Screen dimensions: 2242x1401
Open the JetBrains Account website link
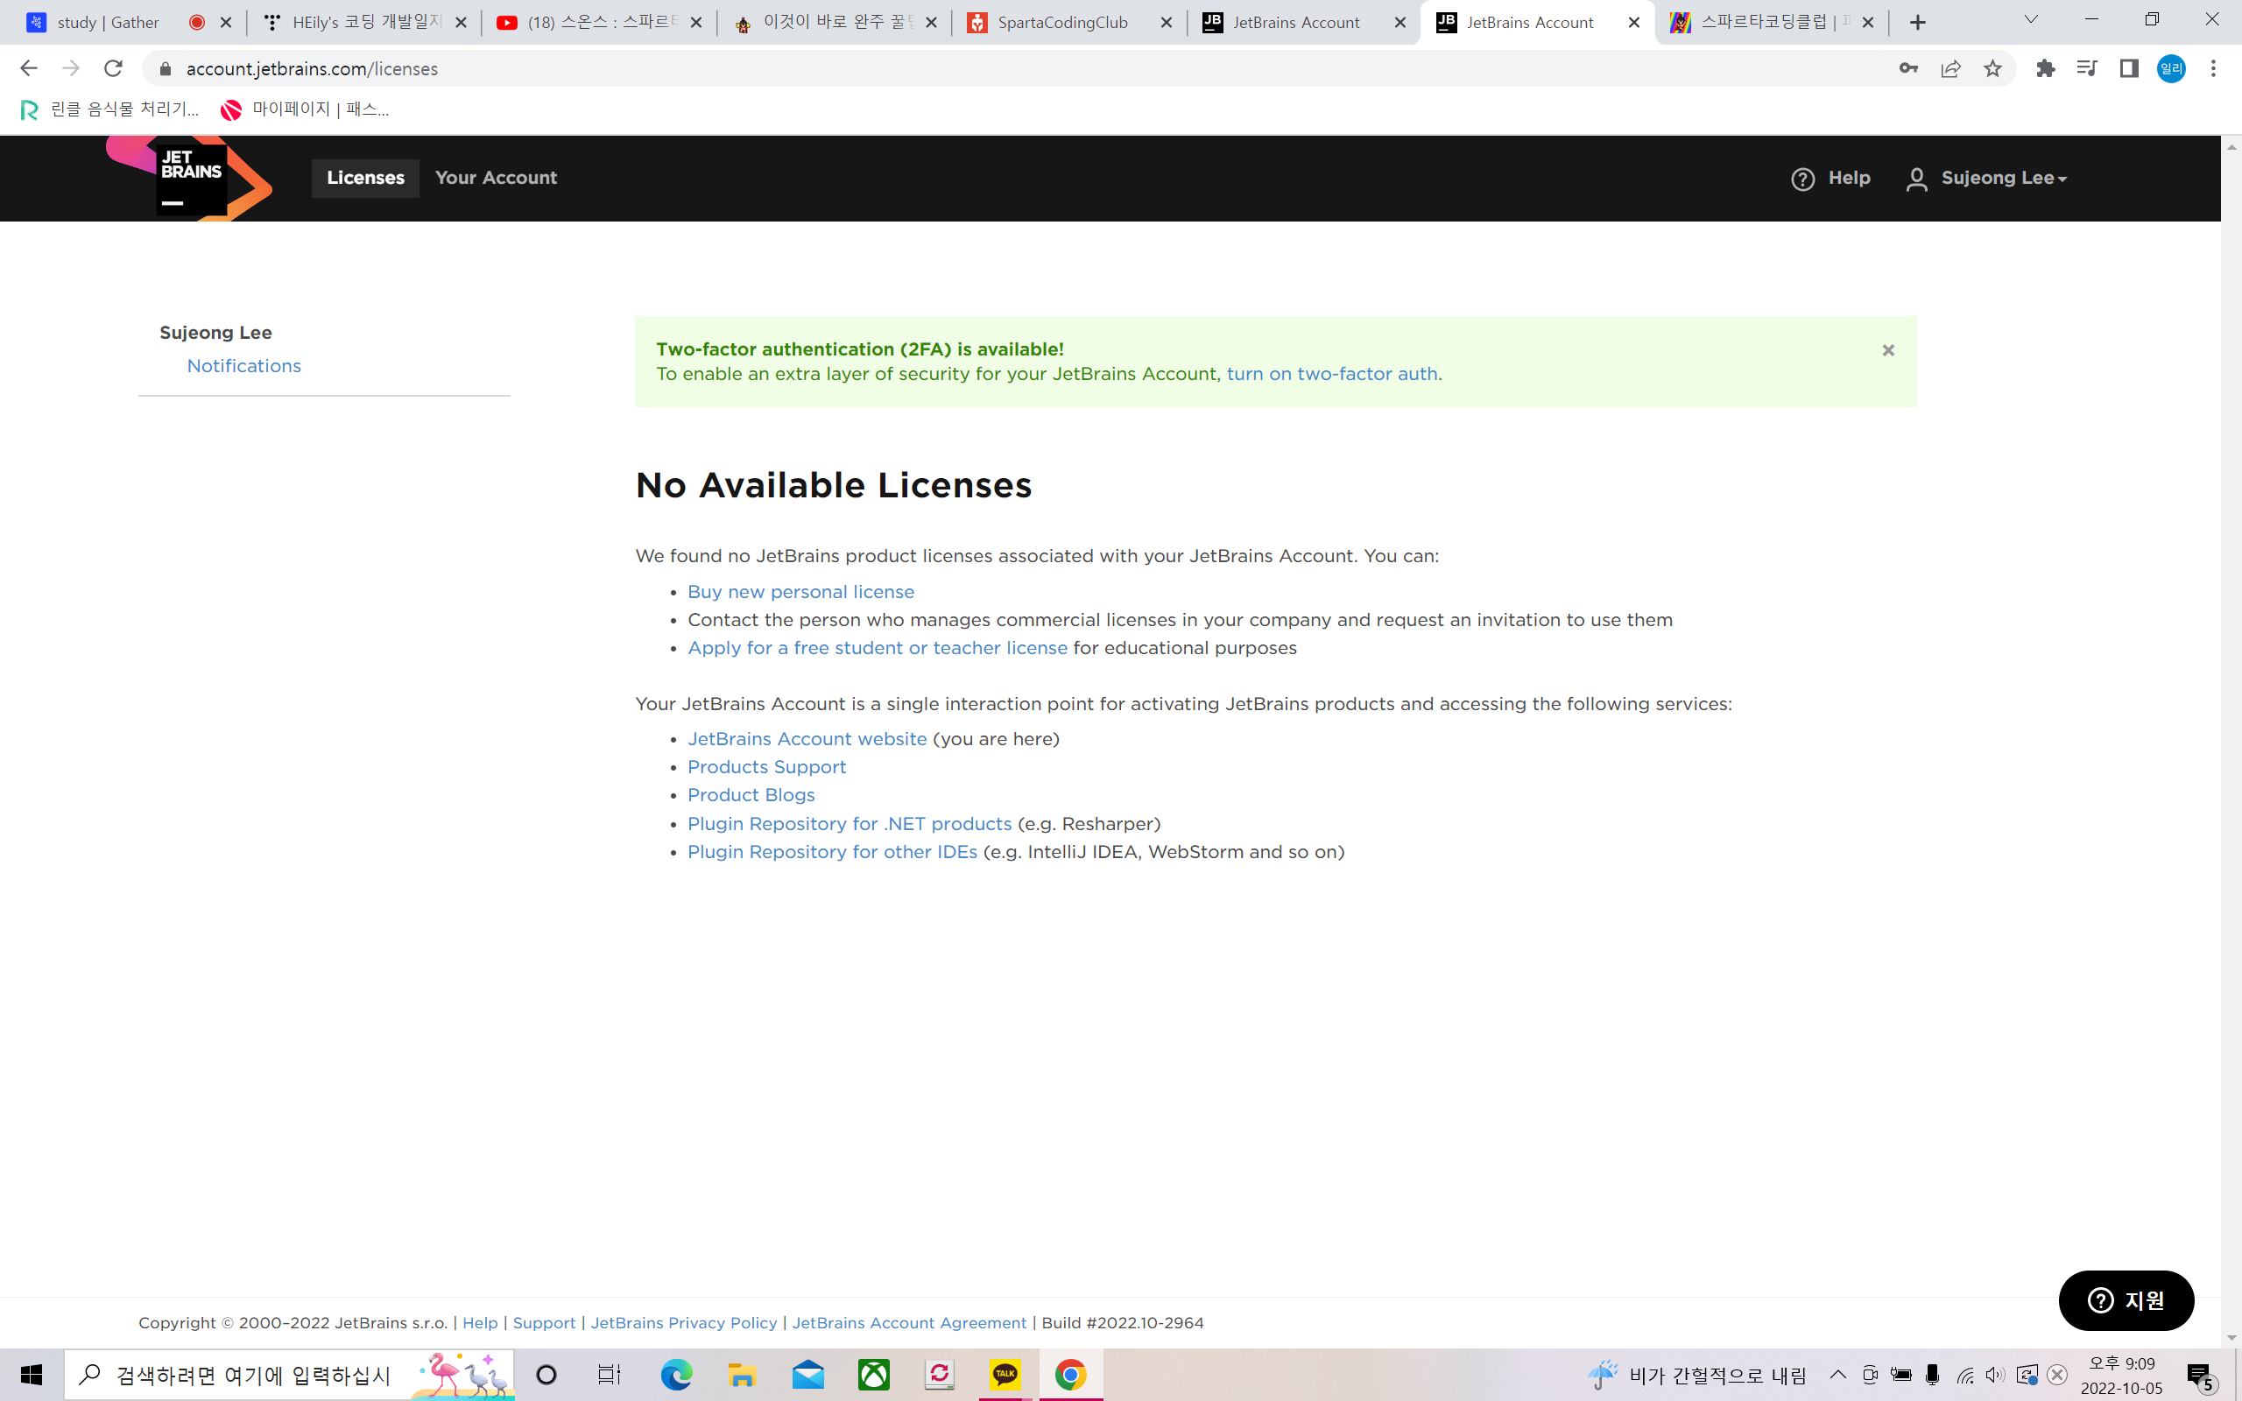[x=807, y=739]
